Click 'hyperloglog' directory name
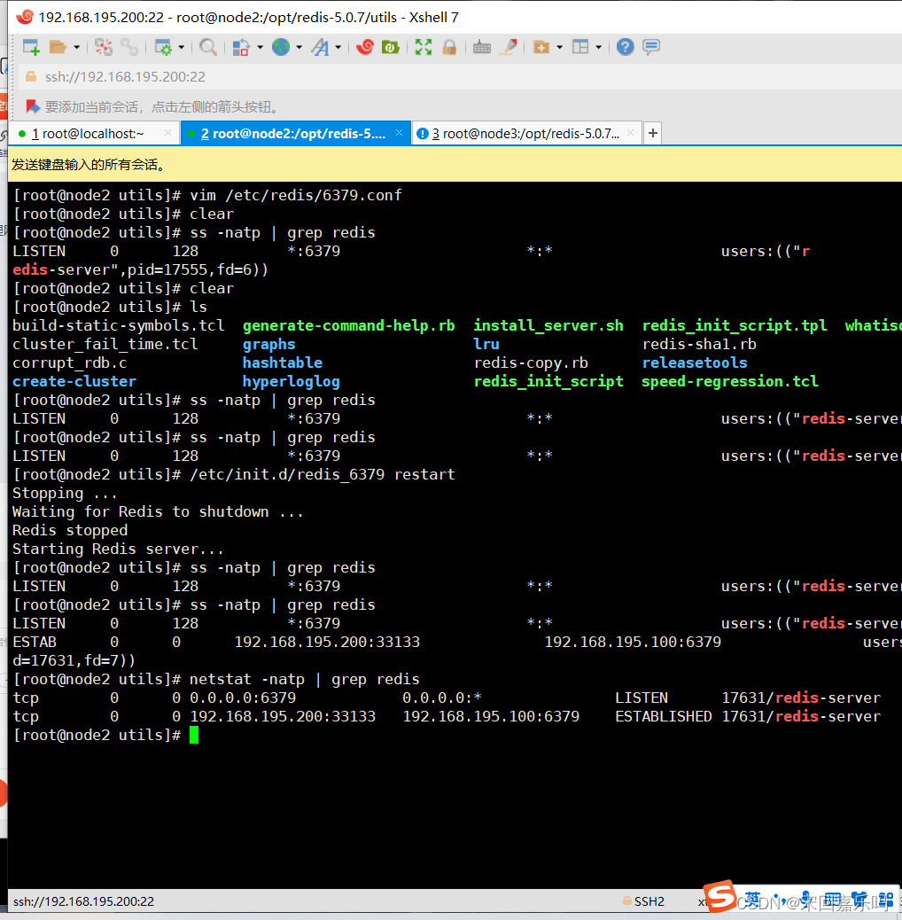 pyautogui.click(x=292, y=381)
